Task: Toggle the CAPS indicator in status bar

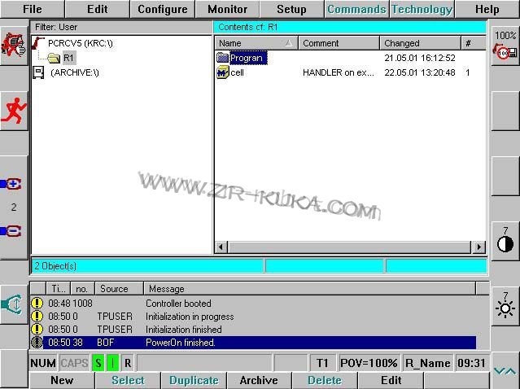Action: tap(74, 363)
